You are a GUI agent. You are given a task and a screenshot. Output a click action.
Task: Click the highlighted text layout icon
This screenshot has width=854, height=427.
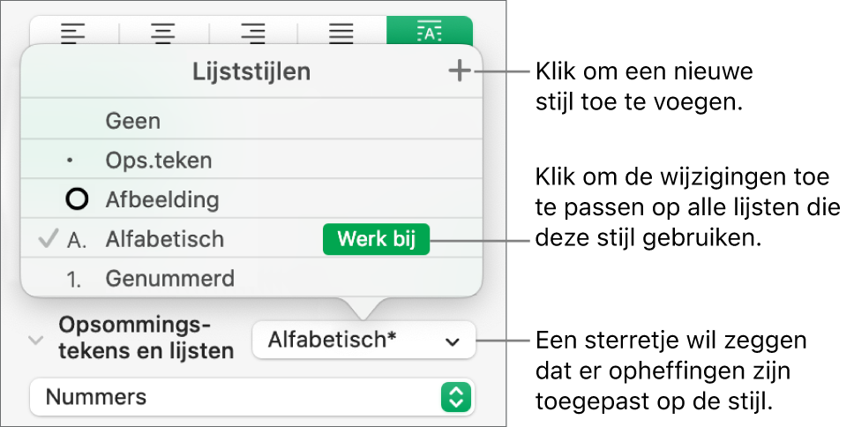coord(430,33)
